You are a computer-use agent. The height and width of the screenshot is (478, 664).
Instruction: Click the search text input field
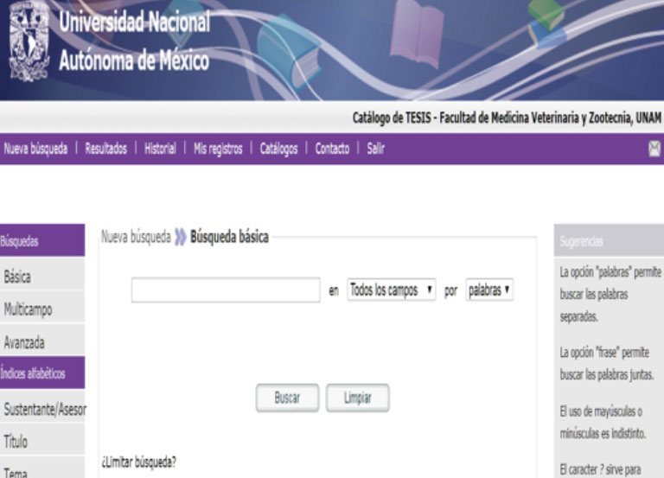[226, 290]
